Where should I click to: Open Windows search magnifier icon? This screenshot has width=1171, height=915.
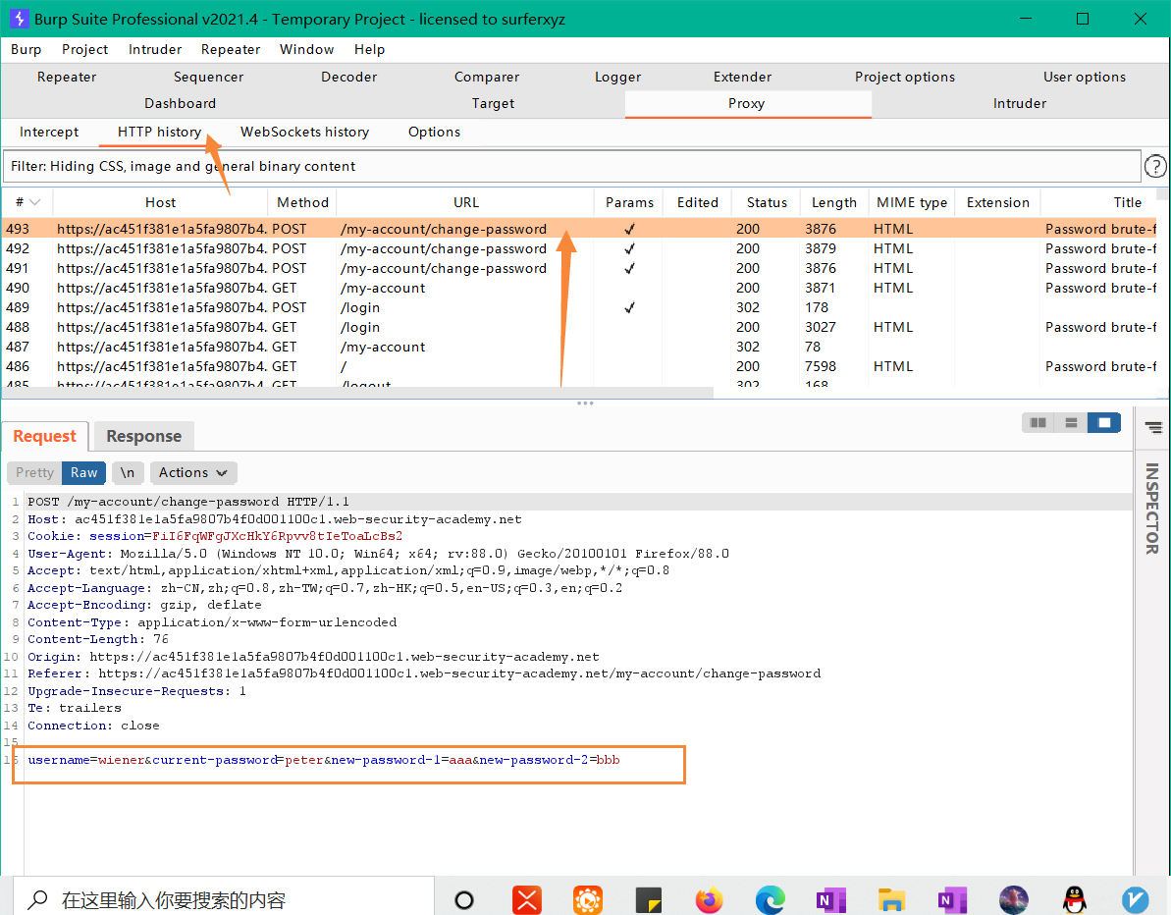[x=37, y=899]
